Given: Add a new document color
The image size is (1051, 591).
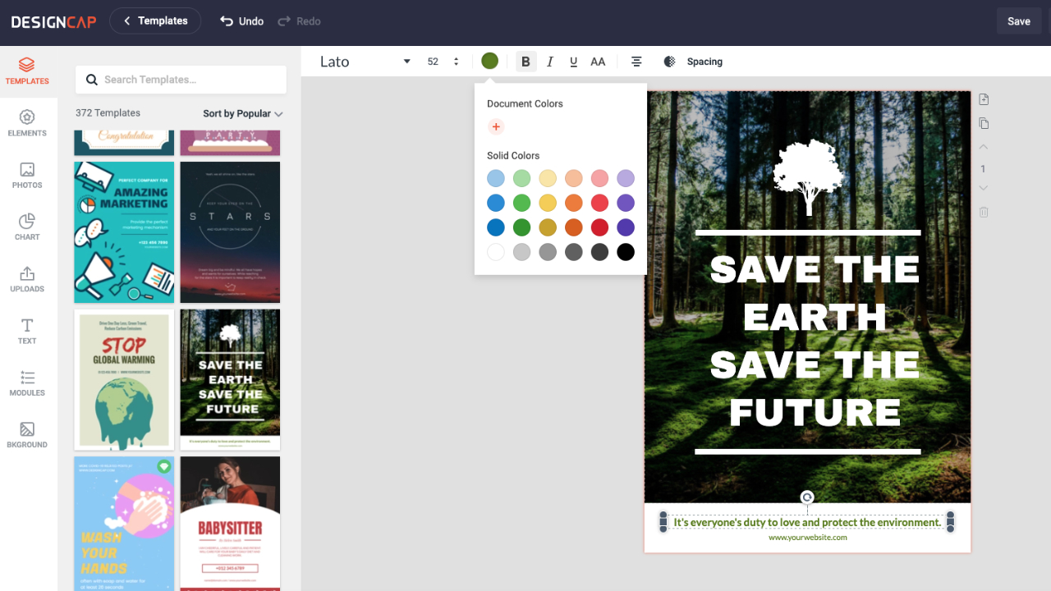Looking at the screenshot, I should tap(496, 126).
